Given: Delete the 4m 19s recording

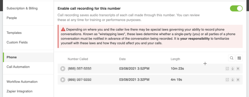Looking at the screenshot, I should click(x=238, y=80).
